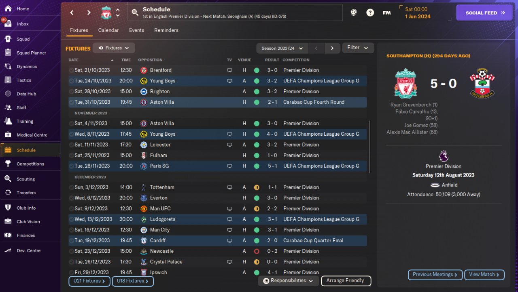Image resolution: width=518 pixels, height=292 pixels.
Task: Open the Fixtures view dropdown
Action: click(x=114, y=48)
